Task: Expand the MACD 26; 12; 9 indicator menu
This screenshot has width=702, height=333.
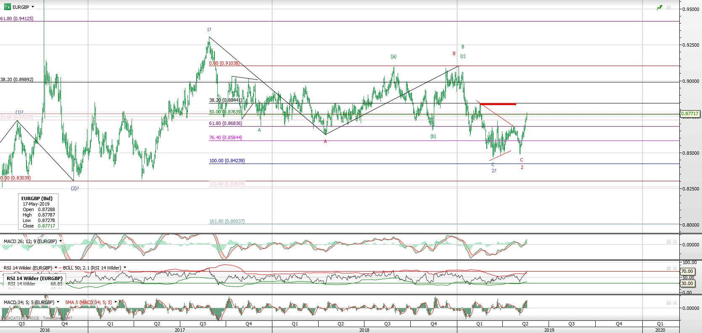Action: pos(61,241)
